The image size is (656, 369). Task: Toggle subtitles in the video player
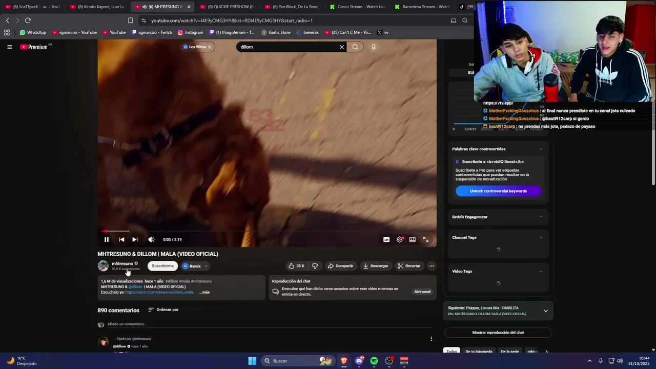(386, 239)
